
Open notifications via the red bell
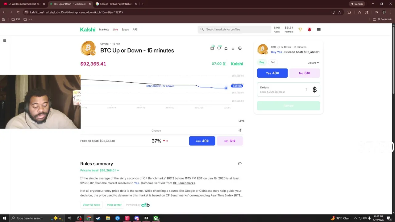310,29
